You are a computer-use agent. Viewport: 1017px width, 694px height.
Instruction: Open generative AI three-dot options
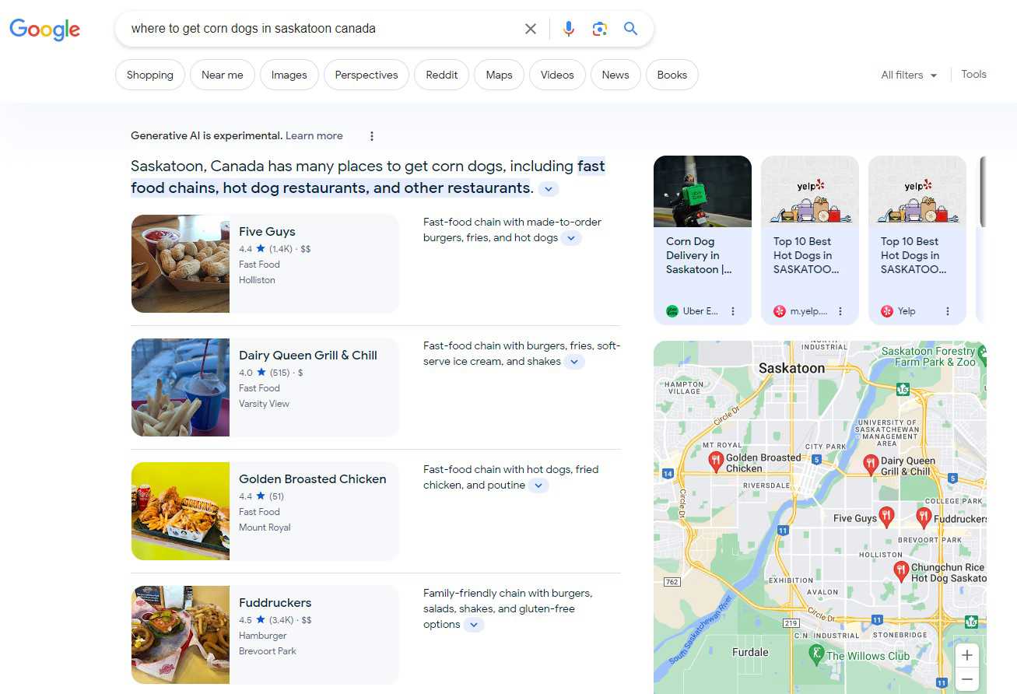coord(372,136)
